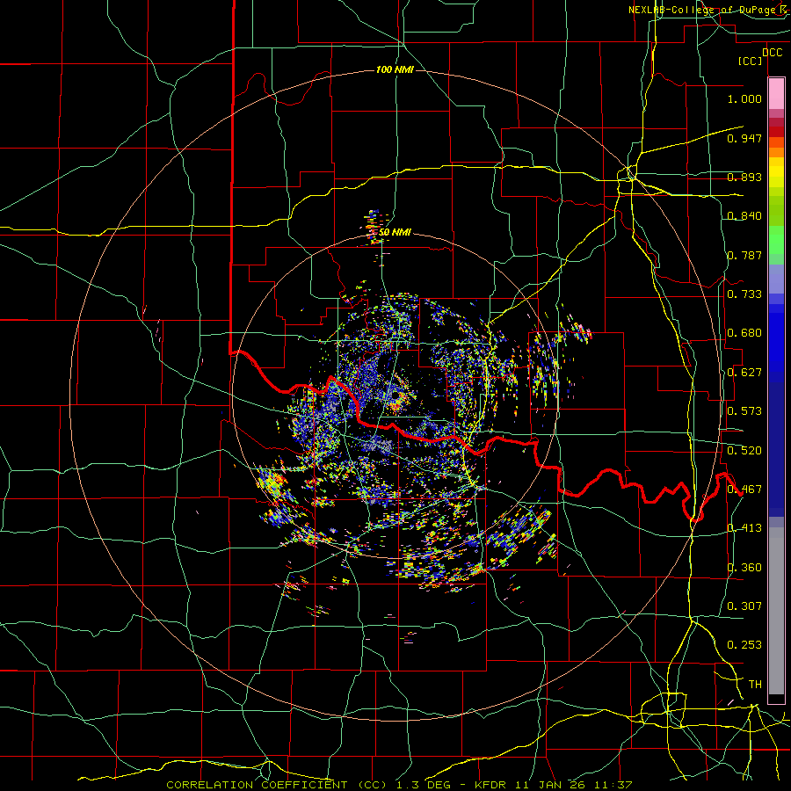Select the 0.787 scale value

click(x=744, y=255)
